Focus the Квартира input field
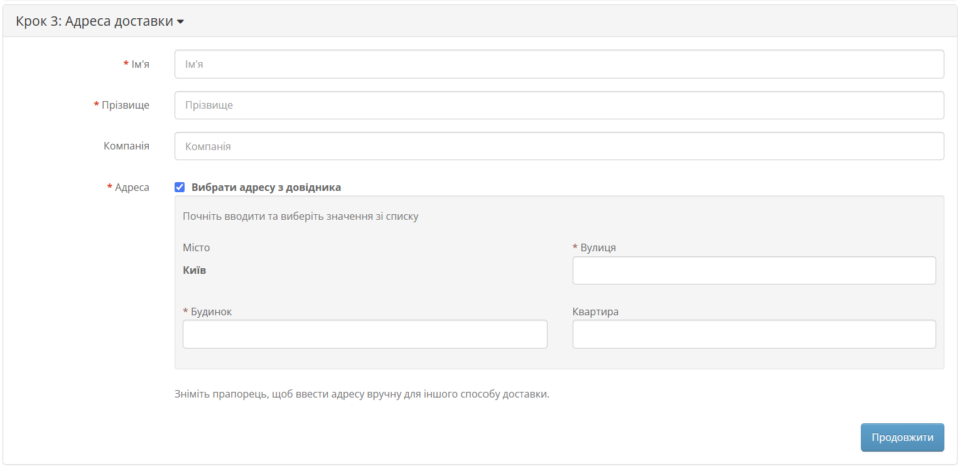The width and height of the screenshot is (967, 466). [754, 334]
